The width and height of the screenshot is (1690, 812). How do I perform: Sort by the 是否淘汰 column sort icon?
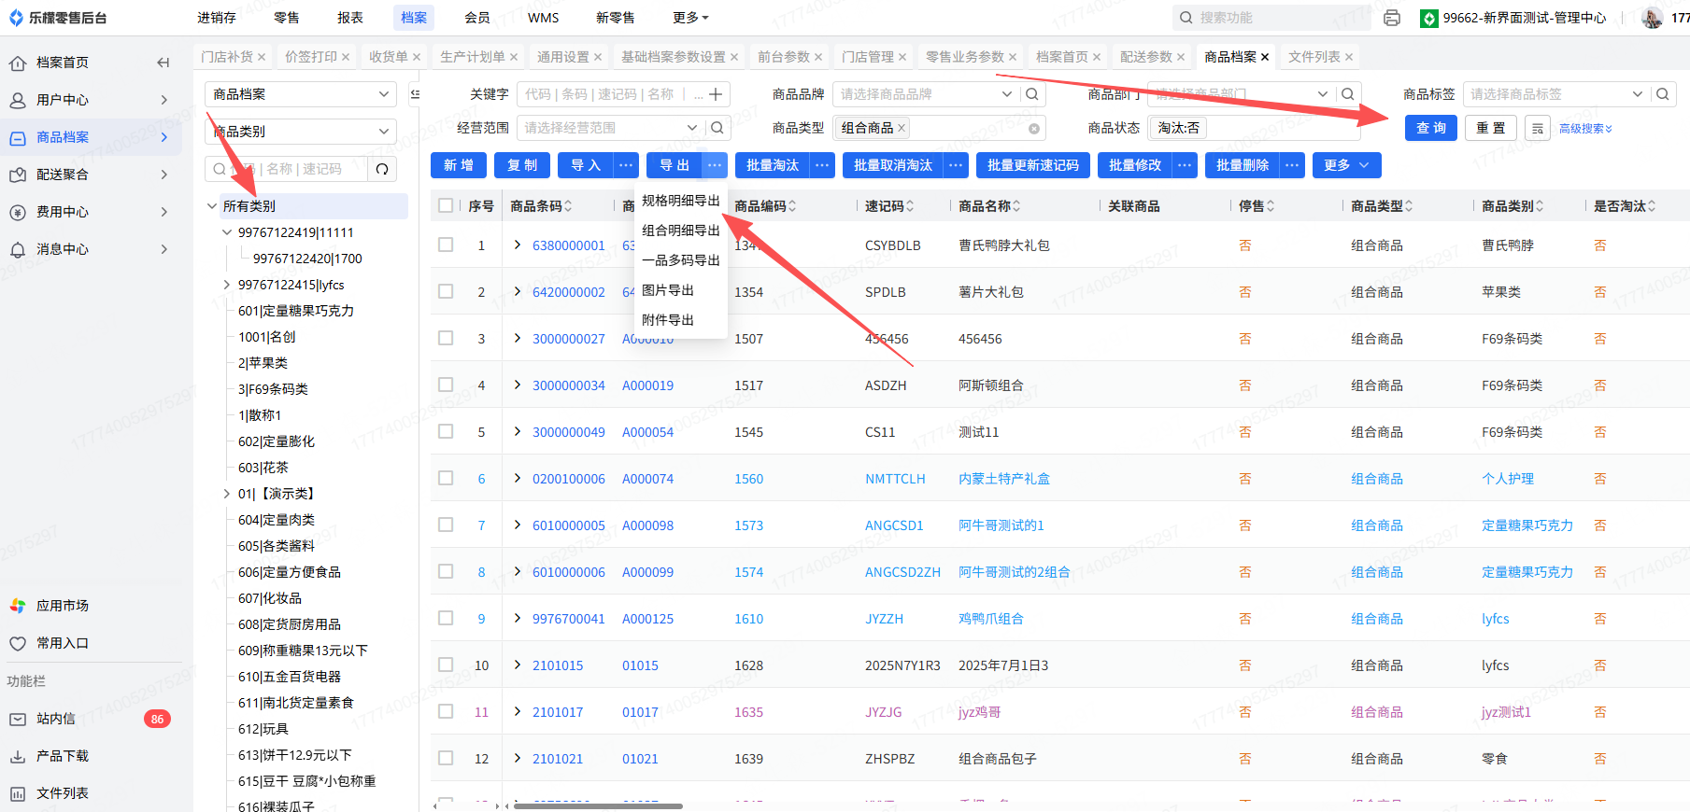1652,206
